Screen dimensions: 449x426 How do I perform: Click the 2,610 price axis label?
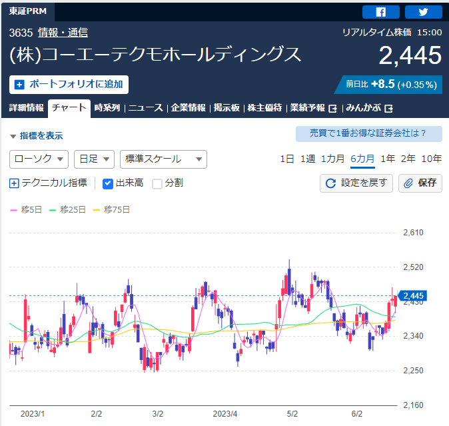click(x=413, y=233)
